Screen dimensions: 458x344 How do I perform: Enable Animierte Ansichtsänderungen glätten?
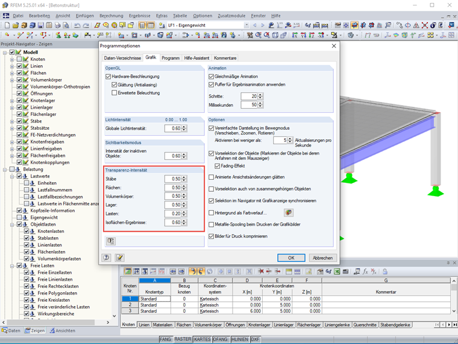tap(211, 177)
